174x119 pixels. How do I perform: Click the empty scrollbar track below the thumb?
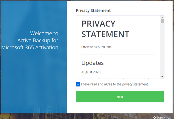click(x=162, y=49)
